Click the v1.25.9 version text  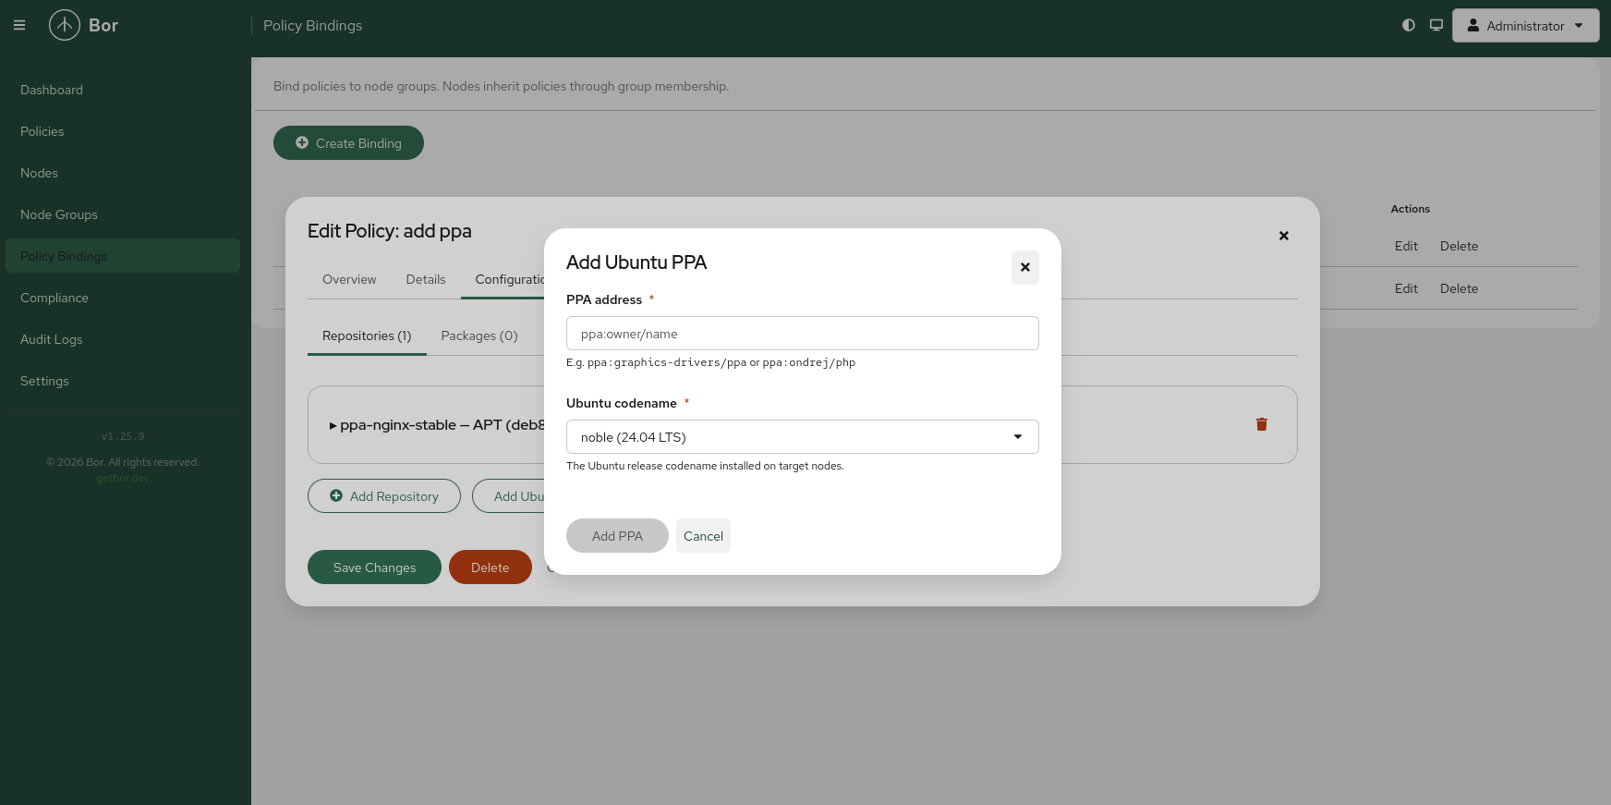123,436
